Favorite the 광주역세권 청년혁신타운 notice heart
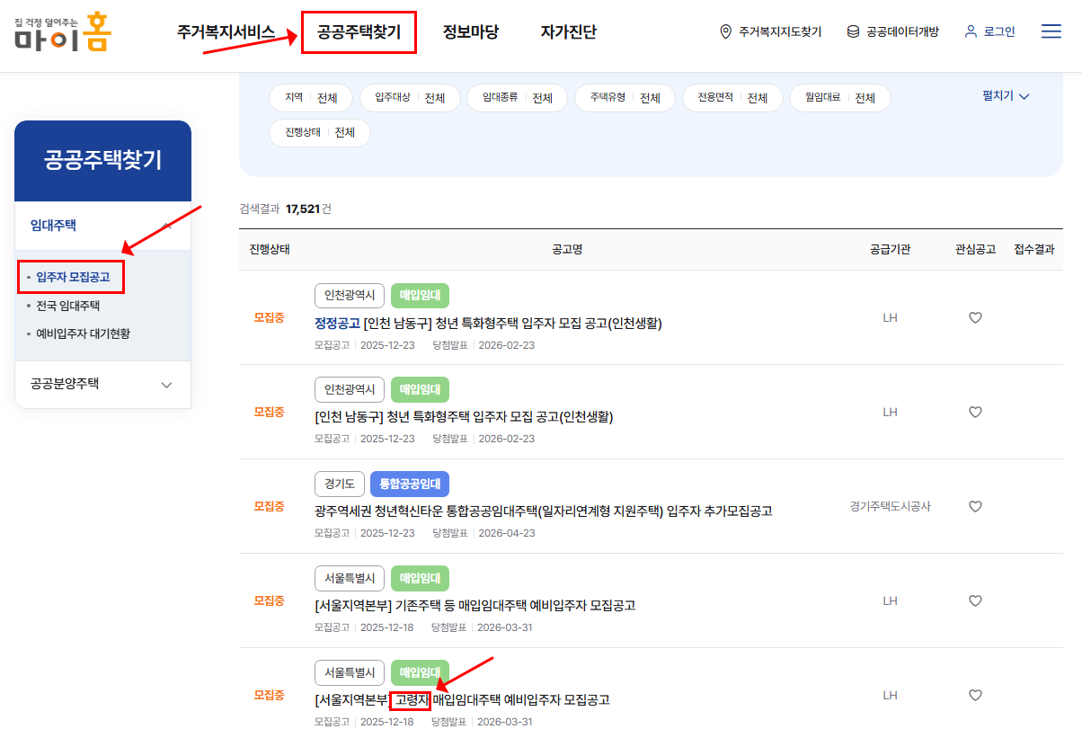The height and width of the screenshot is (738, 1082). click(x=975, y=506)
